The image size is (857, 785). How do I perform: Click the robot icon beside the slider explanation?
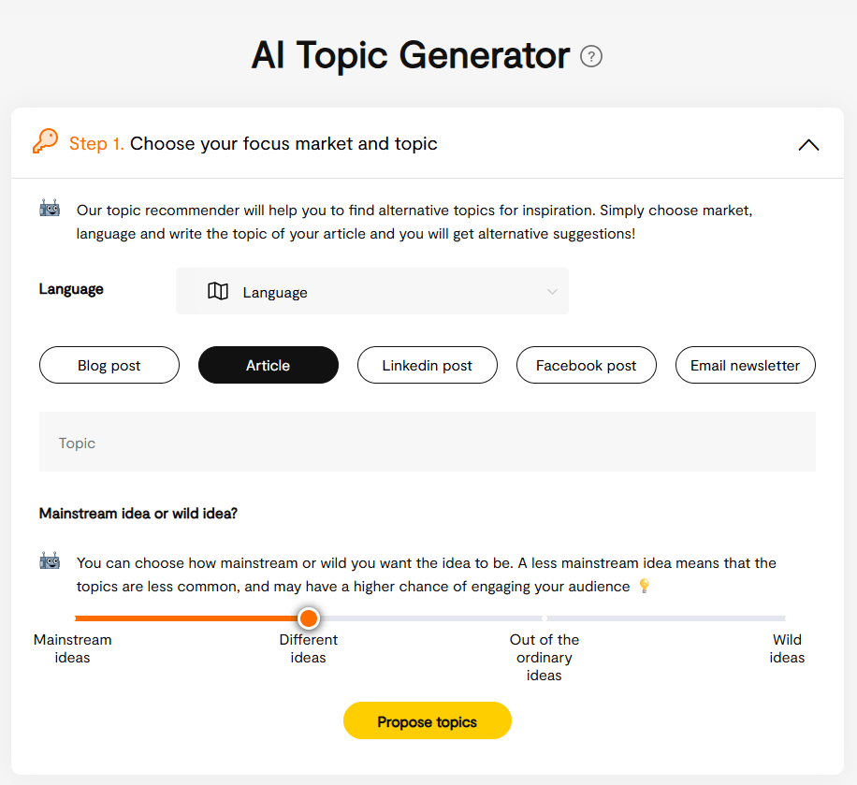(x=49, y=560)
